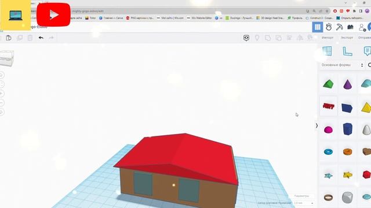This screenshot has width=371, height=208.
Task: Pick the green roof shape
Action: click(328, 84)
